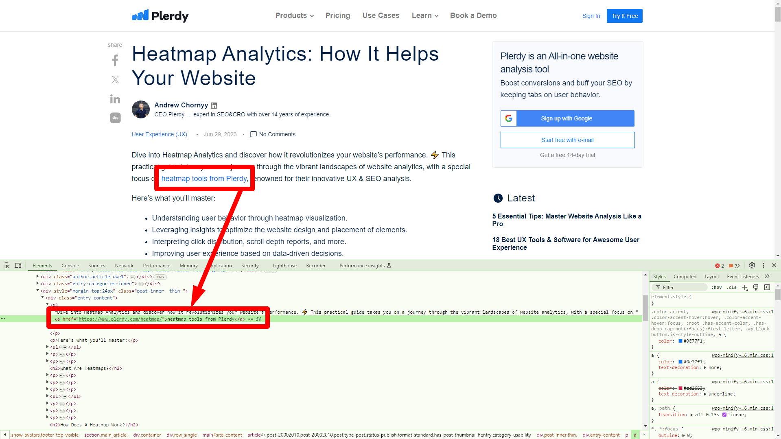Viewport: 781px width, 439px height.
Task: Click Sign up with Google button
Action: coord(567,118)
